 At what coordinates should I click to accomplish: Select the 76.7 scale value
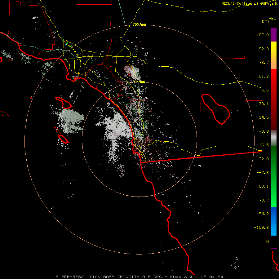point(264,62)
